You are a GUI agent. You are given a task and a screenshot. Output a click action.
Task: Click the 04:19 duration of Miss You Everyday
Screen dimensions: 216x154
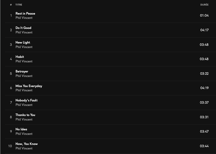coord(204,88)
